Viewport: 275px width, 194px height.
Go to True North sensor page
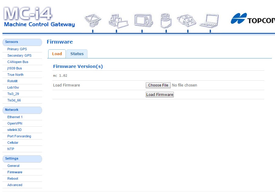click(x=16, y=75)
